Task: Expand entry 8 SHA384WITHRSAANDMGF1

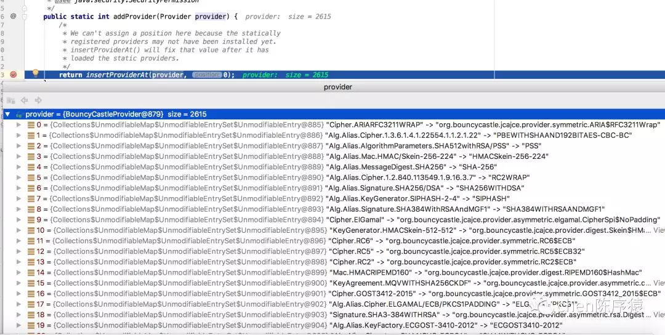Action: (18, 209)
